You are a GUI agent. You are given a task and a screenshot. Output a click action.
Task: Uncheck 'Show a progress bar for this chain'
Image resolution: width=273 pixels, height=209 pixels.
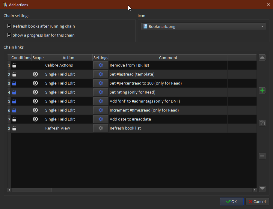coord(9,35)
